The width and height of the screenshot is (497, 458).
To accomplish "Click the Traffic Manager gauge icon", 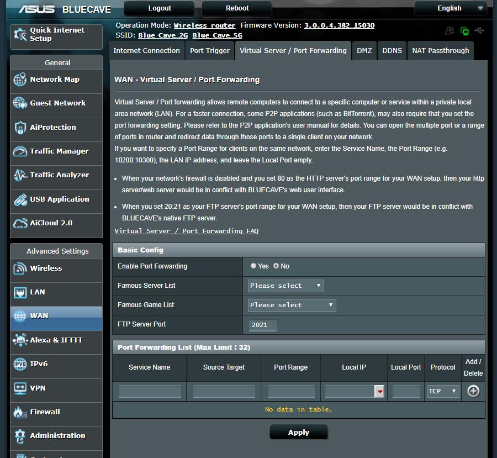I will click(x=20, y=151).
